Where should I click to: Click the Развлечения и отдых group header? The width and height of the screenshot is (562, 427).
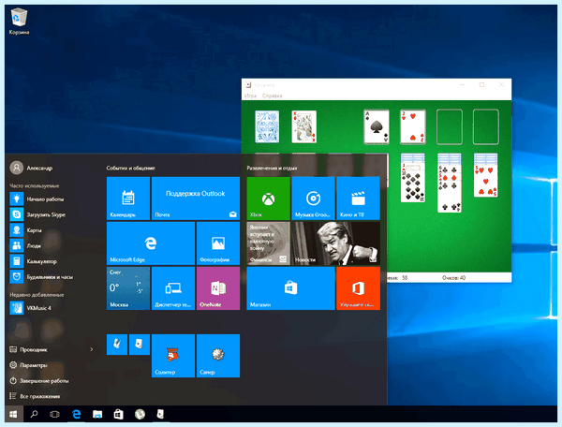click(x=272, y=168)
